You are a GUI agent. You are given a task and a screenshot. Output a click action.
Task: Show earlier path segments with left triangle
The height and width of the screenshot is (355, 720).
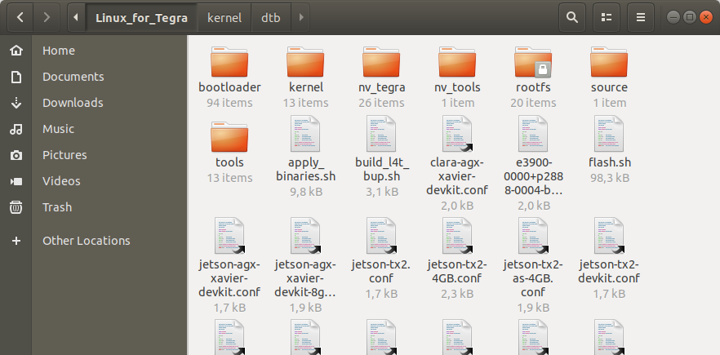point(76,17)
